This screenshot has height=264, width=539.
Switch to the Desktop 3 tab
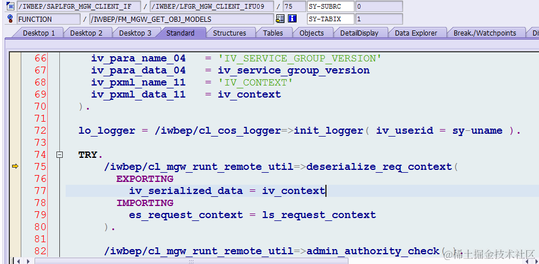coord(135,33)
